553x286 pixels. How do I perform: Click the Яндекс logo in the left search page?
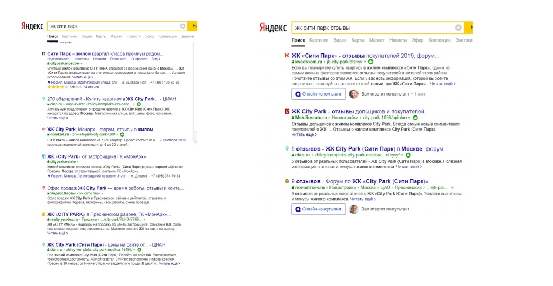tap(32, 26)
